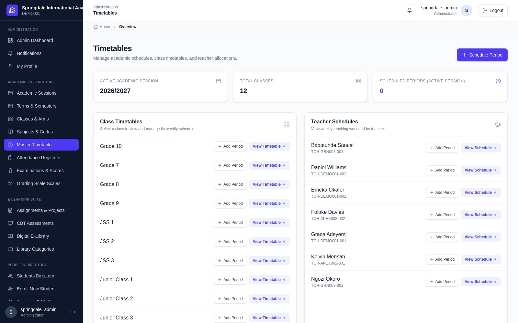Add Period for Grade 7
518x323 pixels.
coord(230,165)
